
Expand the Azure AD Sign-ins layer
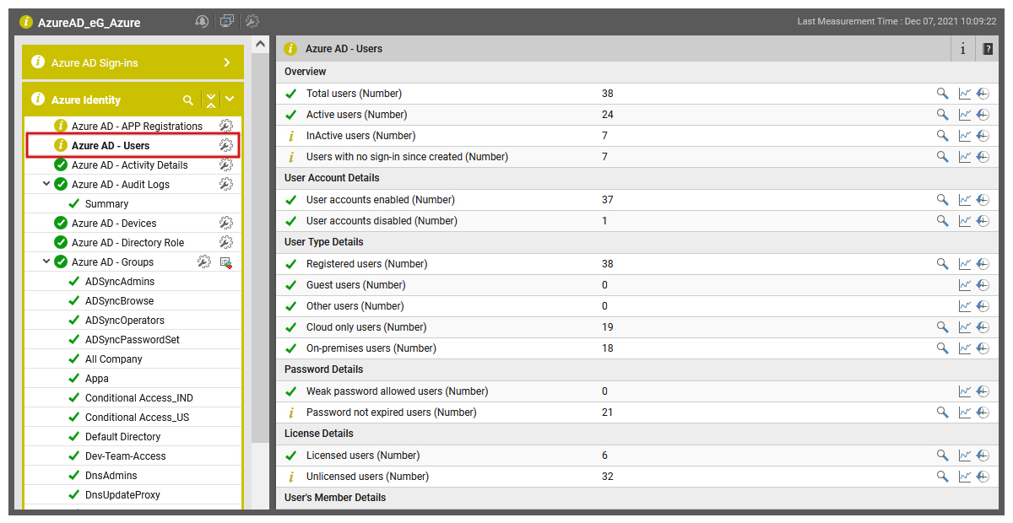(227, 62)
